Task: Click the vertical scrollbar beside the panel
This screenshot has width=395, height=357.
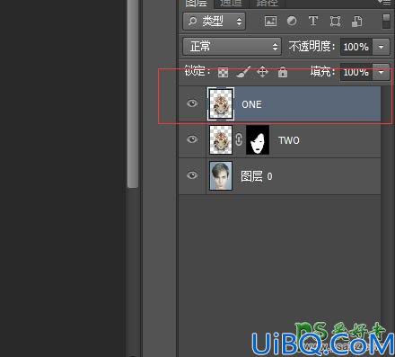Action: click(133, 94)
